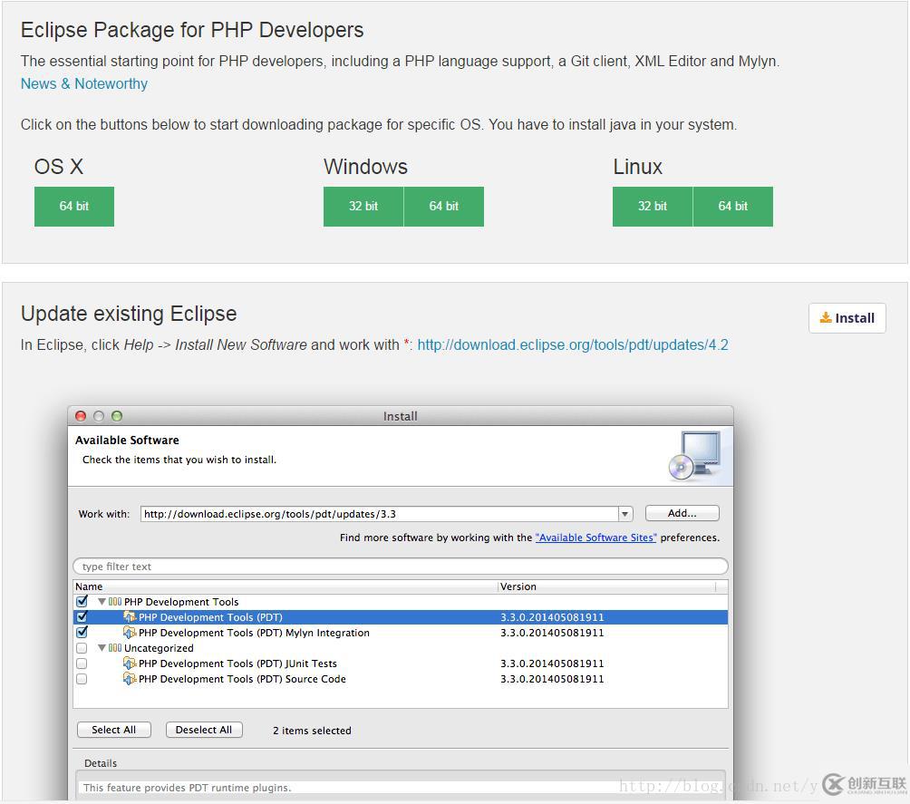Collapse the PHP Development Tools tree group
The image size is (910, 804).
tap(102, 602)
